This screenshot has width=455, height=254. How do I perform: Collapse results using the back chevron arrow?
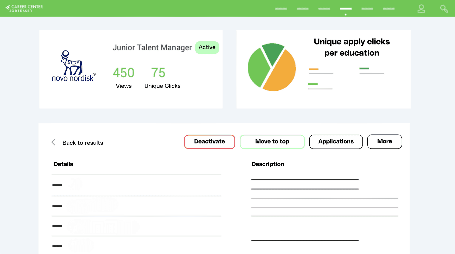[x=53, y=142]
